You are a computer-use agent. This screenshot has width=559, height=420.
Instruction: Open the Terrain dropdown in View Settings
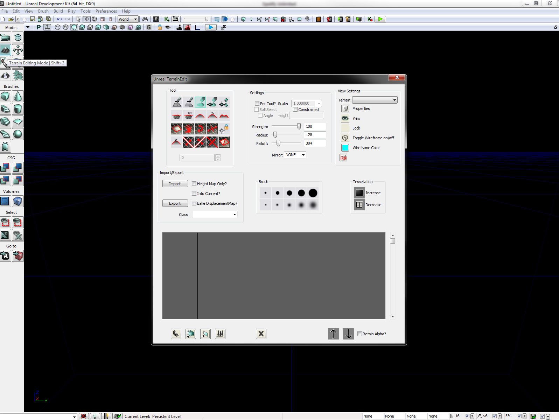click(375, 100)
